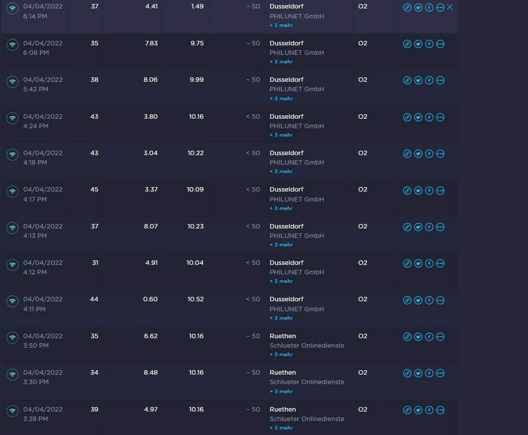Open more options on the 5:42 PM row
This screenshot has height=435, width=528.
click(x=440, y=80)
